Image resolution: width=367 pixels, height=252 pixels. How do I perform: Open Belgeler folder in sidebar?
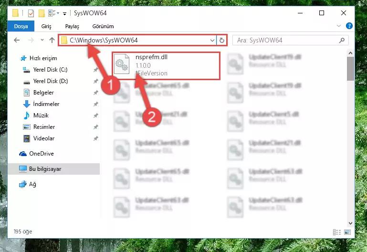[43, 93]
